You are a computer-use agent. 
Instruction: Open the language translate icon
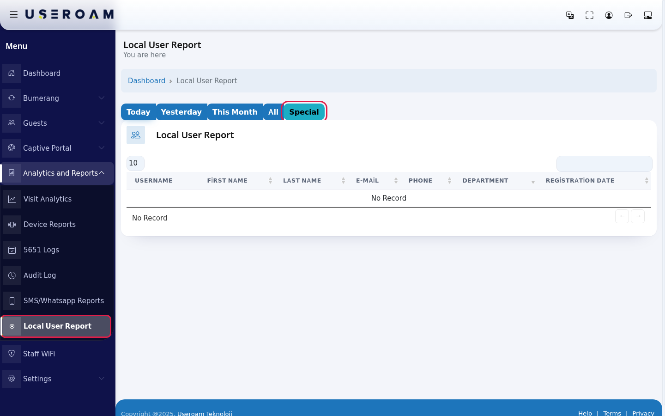coord(570,15)
